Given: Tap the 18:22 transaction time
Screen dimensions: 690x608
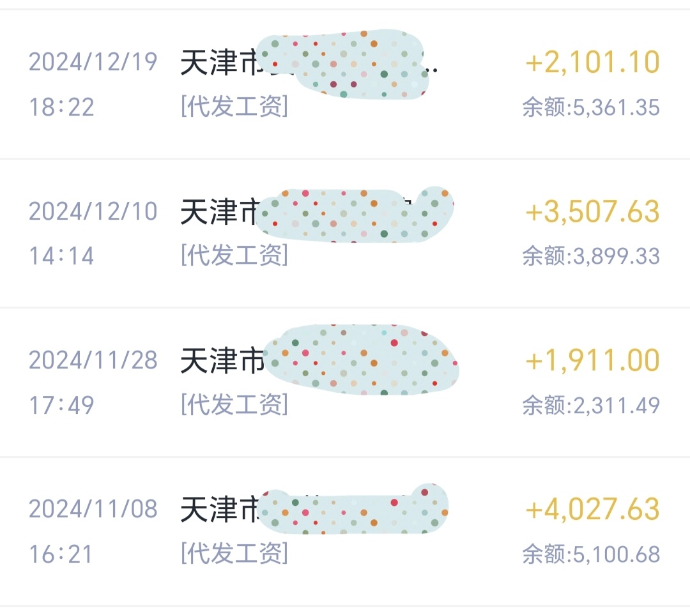Looking at the screenshot, I should coord(61,107).
